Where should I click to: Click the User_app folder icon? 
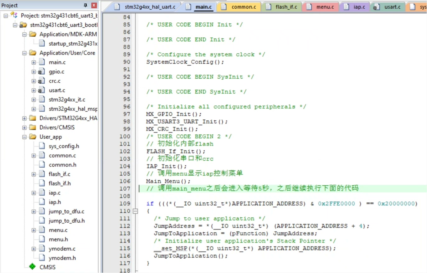coord(33,136)
